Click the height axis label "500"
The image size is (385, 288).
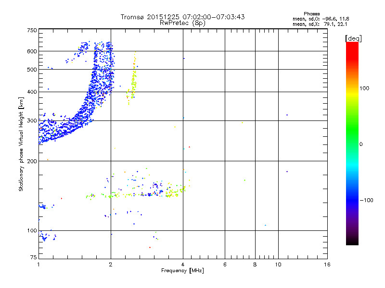pos(32,70)
